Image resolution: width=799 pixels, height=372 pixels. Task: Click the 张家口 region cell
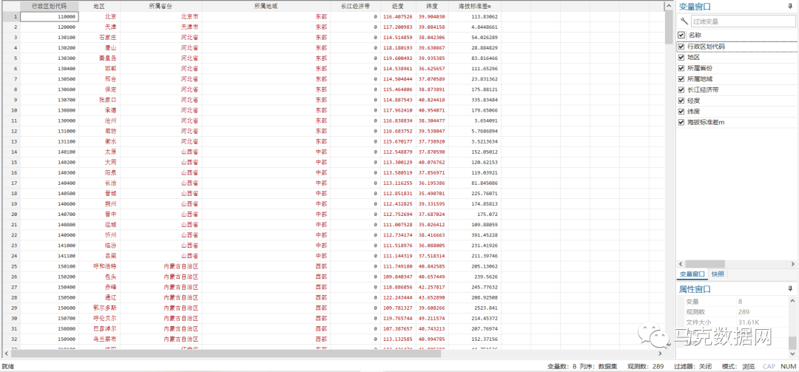tap(99, 100)
